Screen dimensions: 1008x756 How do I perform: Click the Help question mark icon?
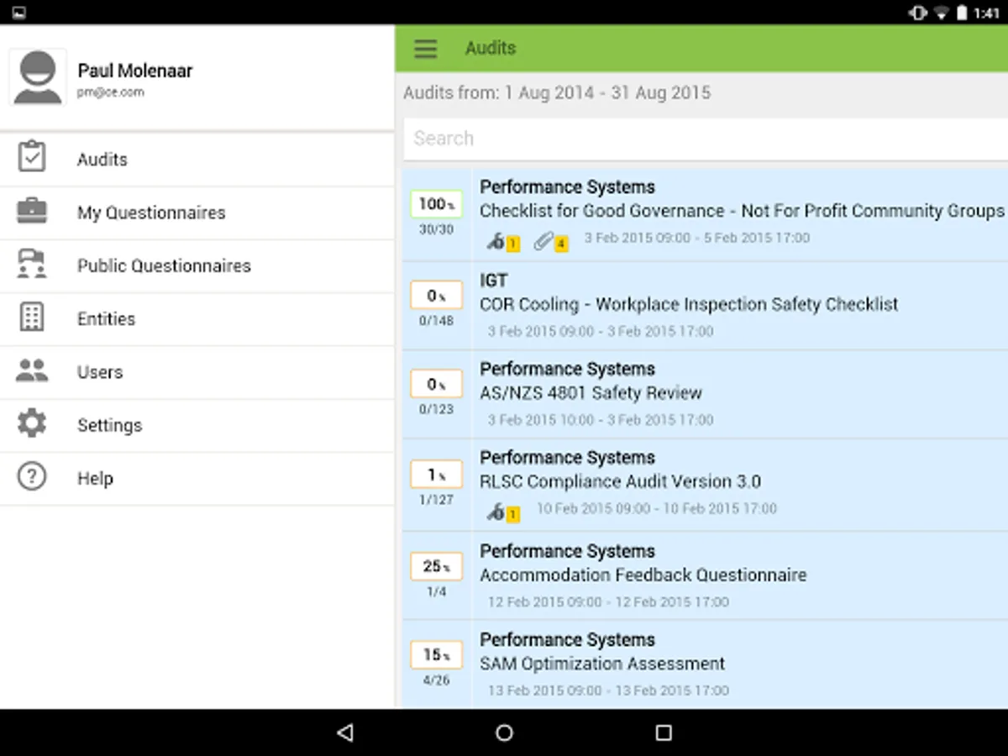[x=32, y=477]
